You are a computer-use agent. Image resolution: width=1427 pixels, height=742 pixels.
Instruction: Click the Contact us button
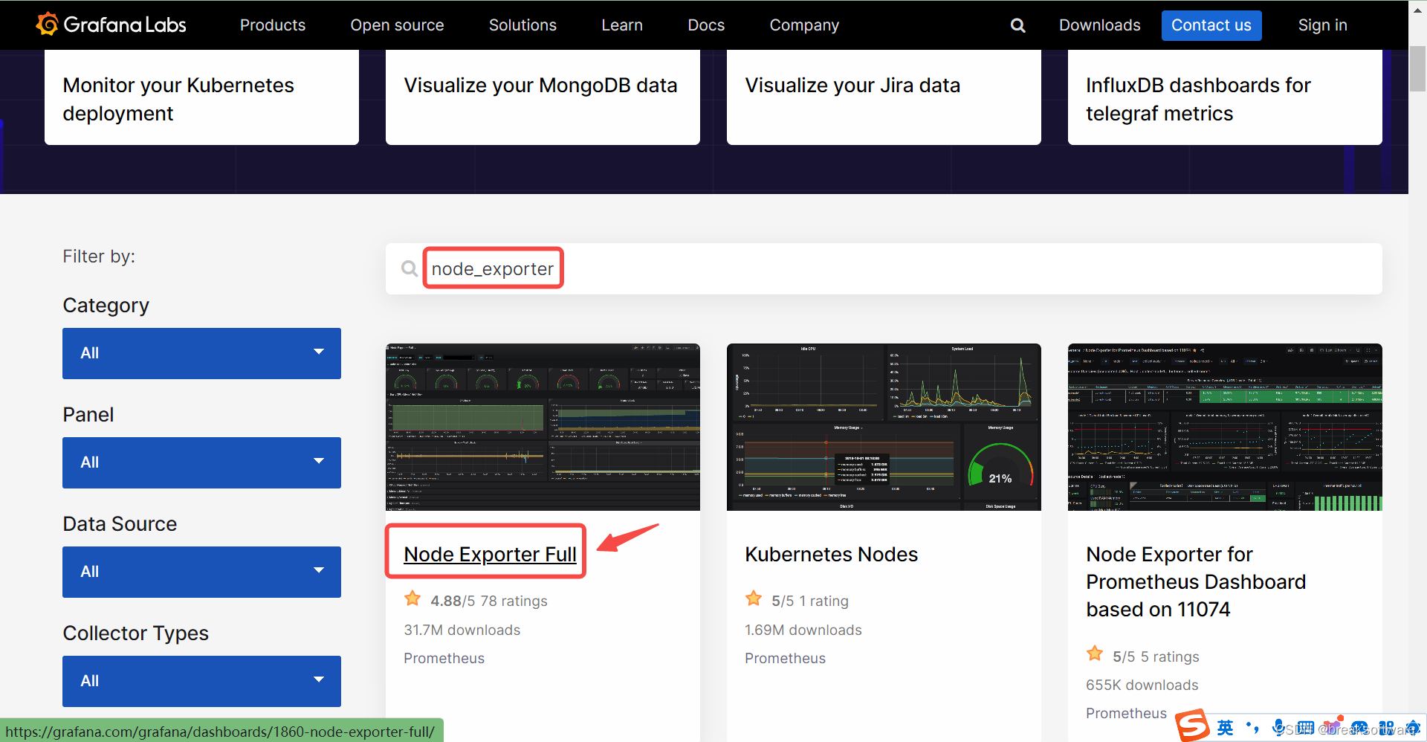pos(1211,25)
